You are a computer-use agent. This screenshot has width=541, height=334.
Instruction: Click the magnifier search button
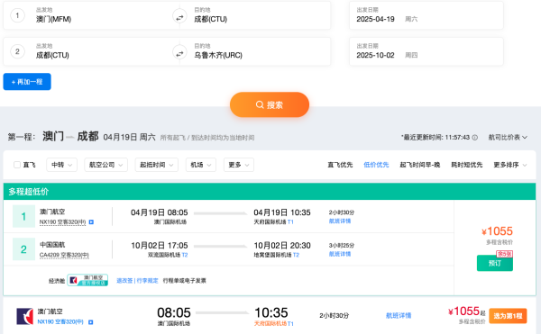click(x=270, y=104)
